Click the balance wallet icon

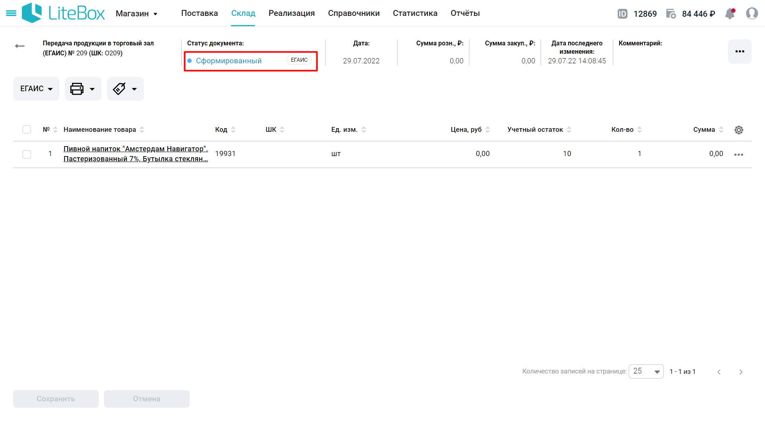tap(671, 14)
